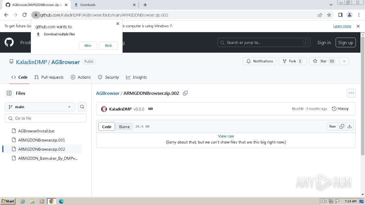Open Chrome three-dot menu

358,15
